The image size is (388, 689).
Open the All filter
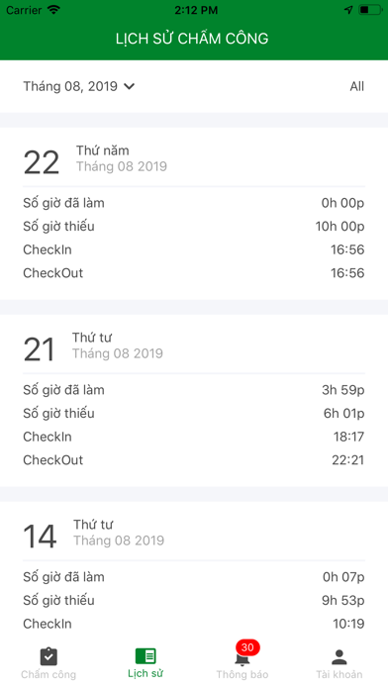point(356,86)
